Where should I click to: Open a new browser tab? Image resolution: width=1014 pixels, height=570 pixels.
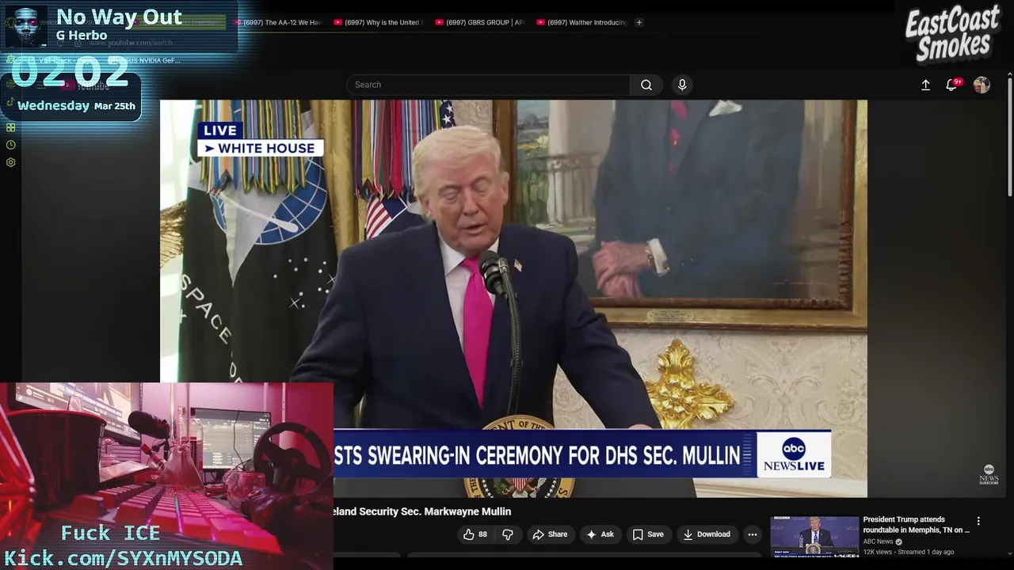(x=639, y=22)
